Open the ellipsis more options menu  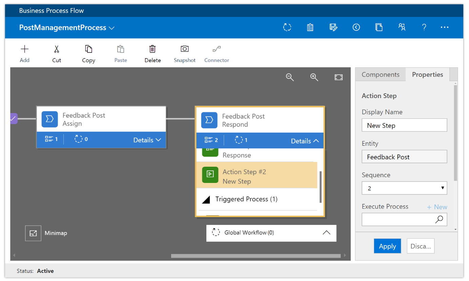pyautogui.click(x=445, y=27)
